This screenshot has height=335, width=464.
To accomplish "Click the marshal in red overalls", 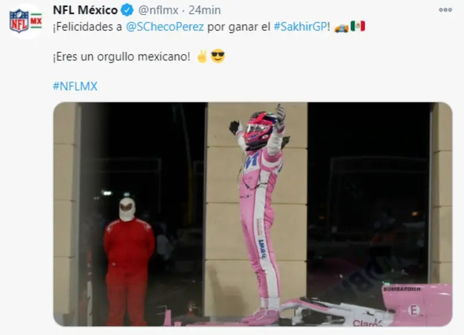I will pyautogui.click(x=128, y=261).
